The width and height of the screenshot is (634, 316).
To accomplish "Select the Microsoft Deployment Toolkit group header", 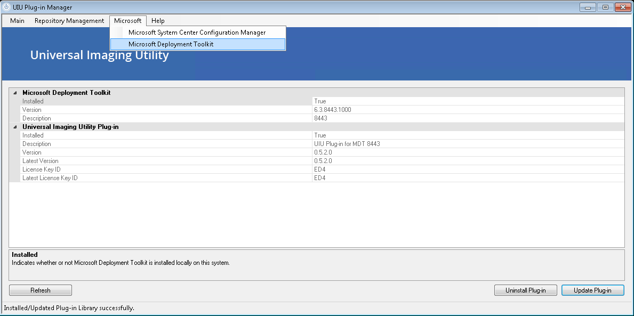I will pos(66,93).
